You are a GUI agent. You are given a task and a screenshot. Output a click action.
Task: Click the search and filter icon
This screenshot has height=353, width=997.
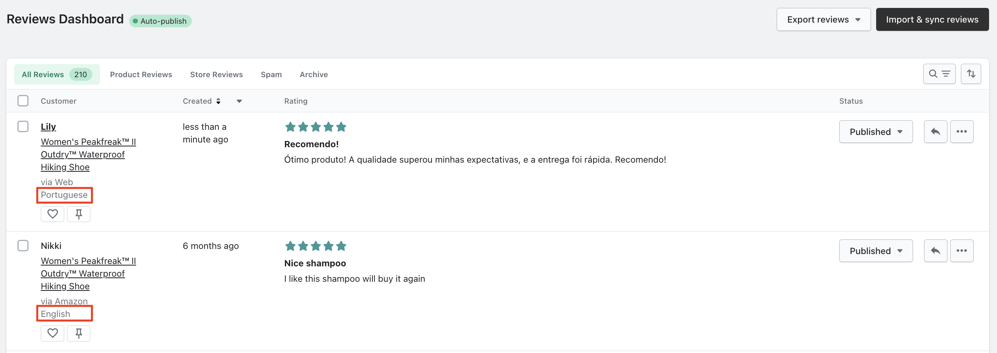[x=939, y=74]
